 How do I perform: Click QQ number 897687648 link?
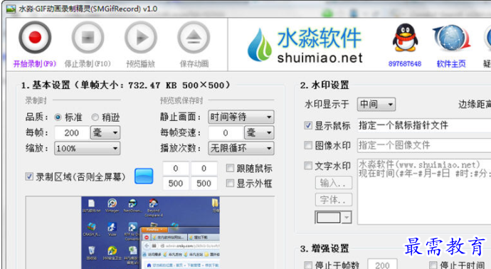coord(405,64)
